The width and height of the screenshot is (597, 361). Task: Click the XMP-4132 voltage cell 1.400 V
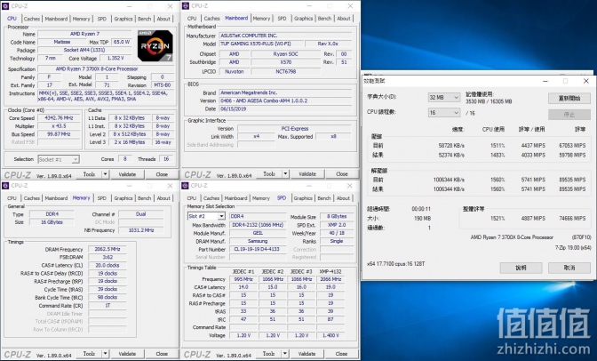click(x=330, y=335)
